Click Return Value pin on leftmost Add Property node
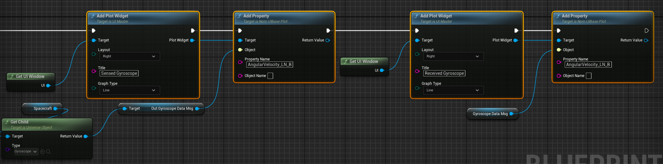Screen dimensions: 663x164 (x=328, y=40)
